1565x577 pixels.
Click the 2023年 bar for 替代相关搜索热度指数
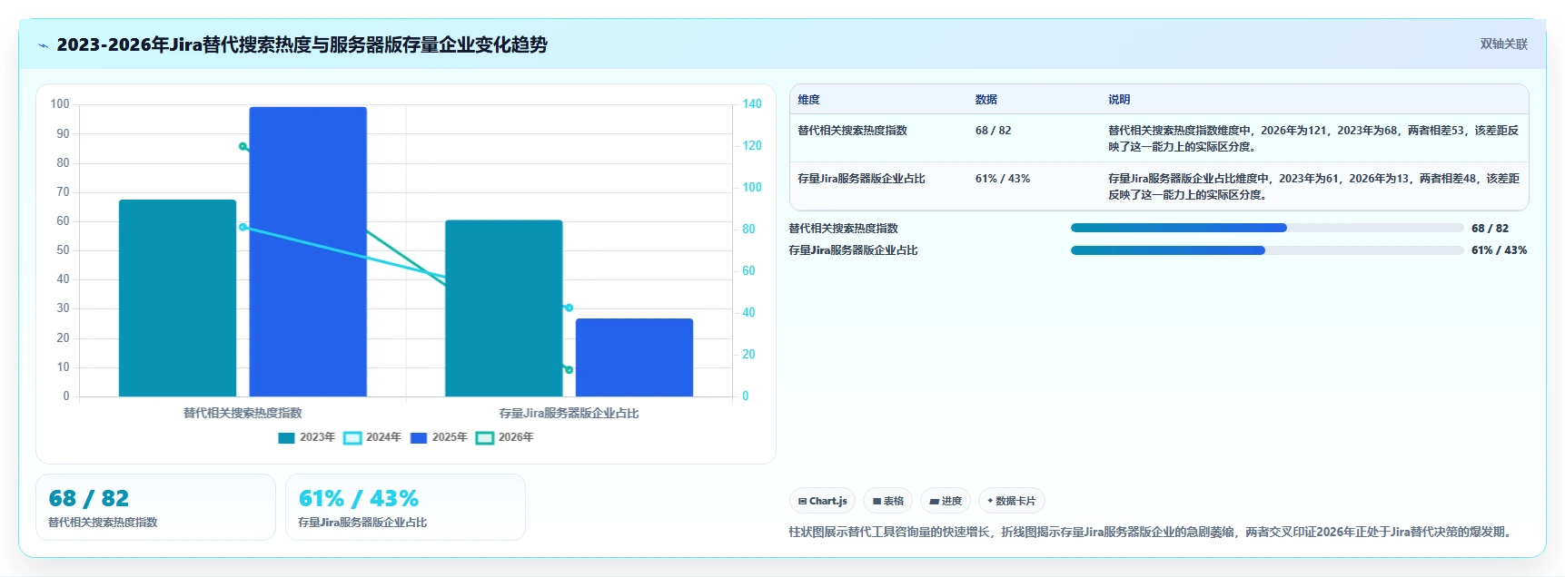pos(177,298)
